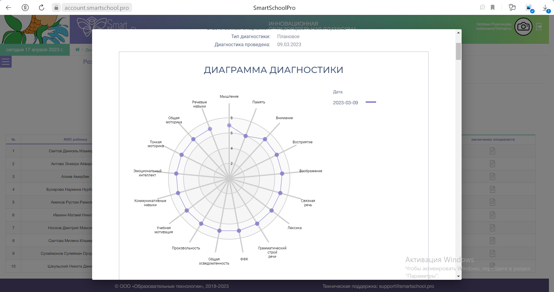Click the bookmark icon in browser toolbar
This screenshot has height=292, width=554.
[493, 8]
